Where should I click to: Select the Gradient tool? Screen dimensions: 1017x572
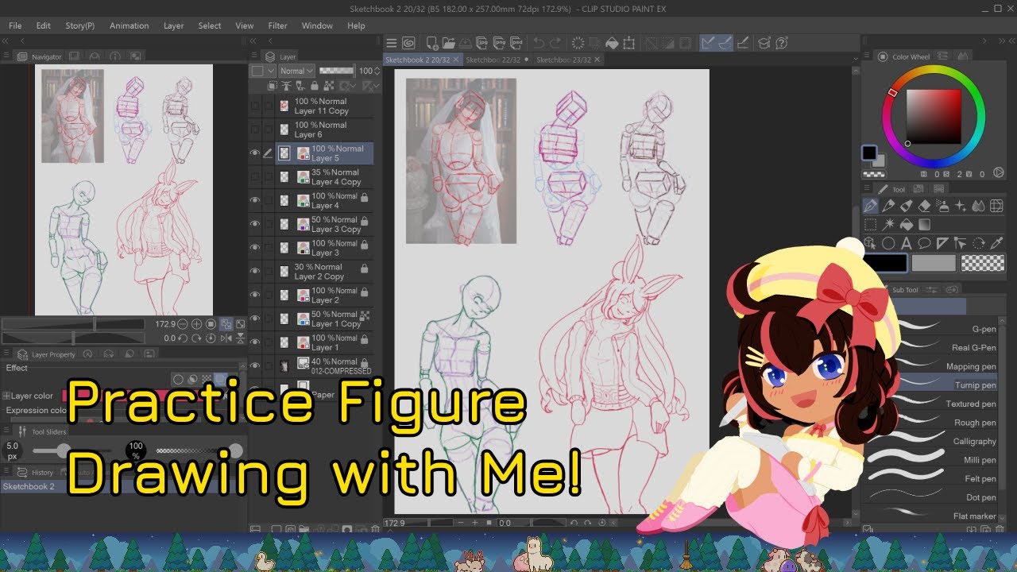[924, 225]
